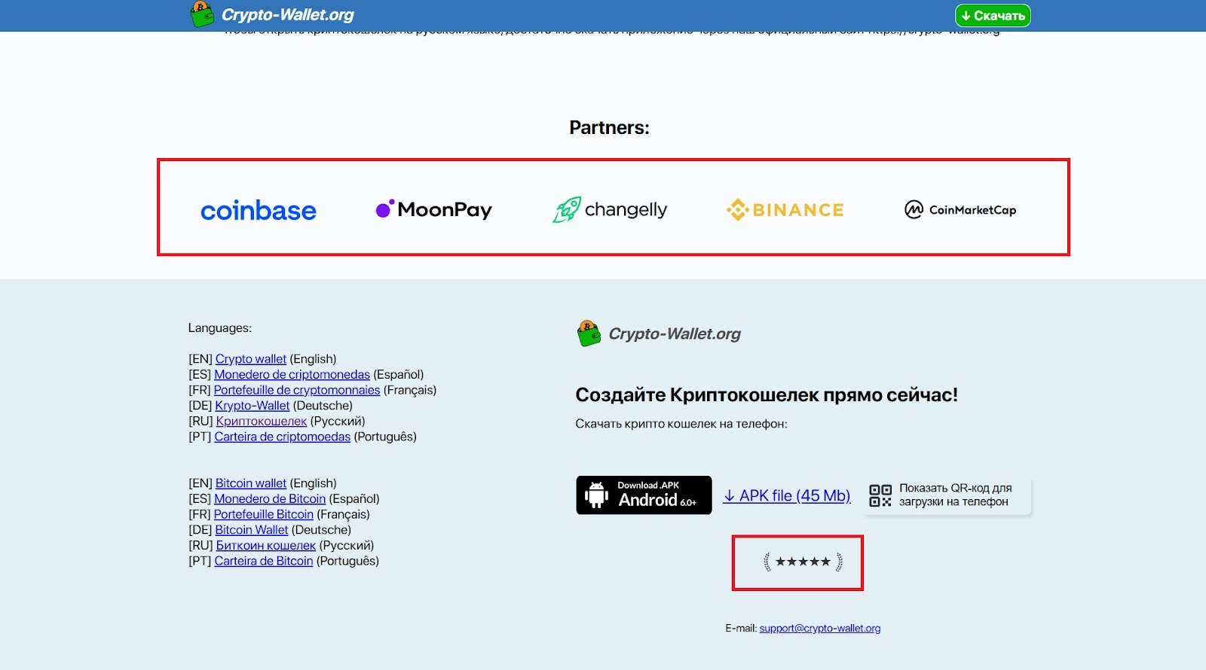Open the Changelly partner logo
1206x670 pixels.
click(x=610, y=209)
